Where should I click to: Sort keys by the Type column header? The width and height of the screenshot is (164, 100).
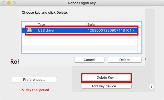62,24
